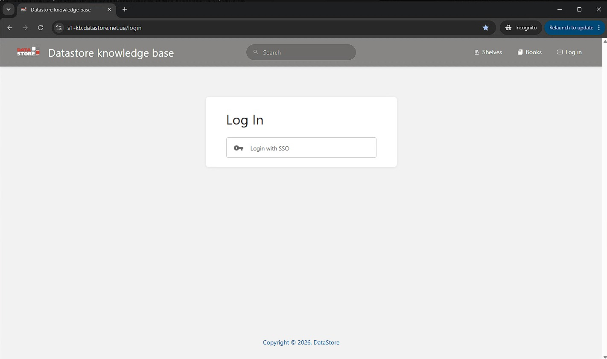Click the Search field in header
Screen dimensions: 607x359
pyautogui.click(x=301, y=52)
